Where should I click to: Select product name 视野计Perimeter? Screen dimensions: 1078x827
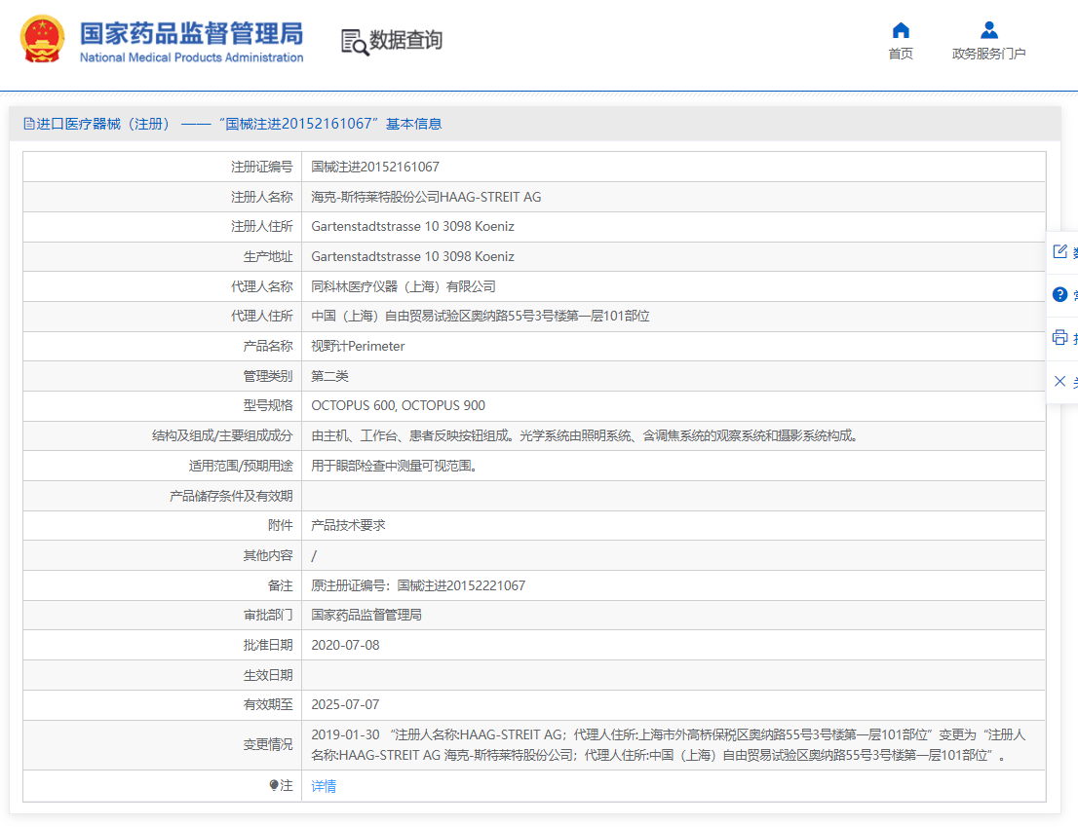coord(358,346)
